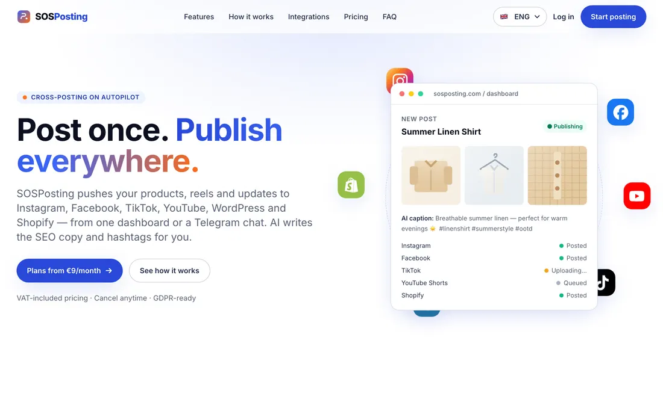Screen dimensions: 663x414
Task: Open the Features menu item
Action: pyautogui.click(x=199, y=17)
